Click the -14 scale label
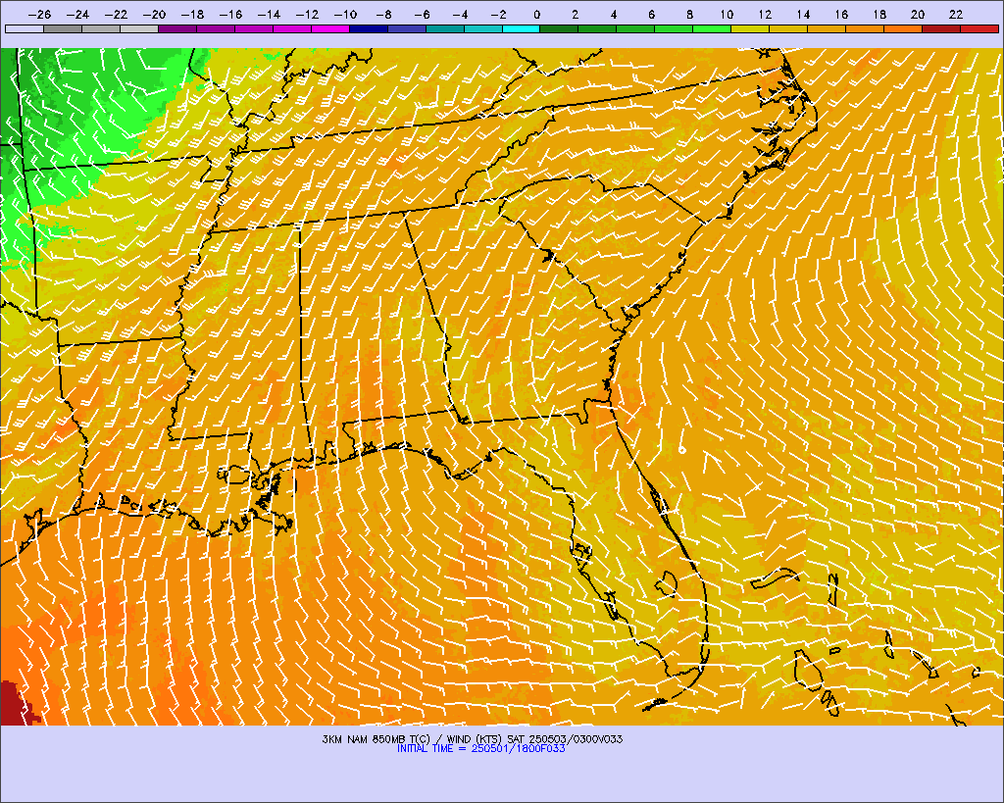Screen dimensions: 1004x803 (269, 15)
